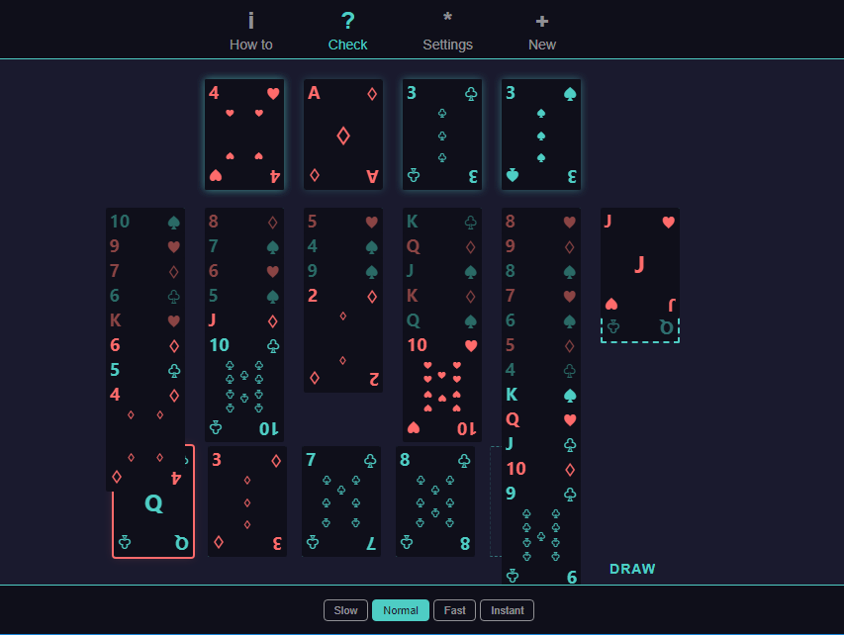The image size is (844, 635).
Task: Select Normal animation speed
Action: [401, 610]
